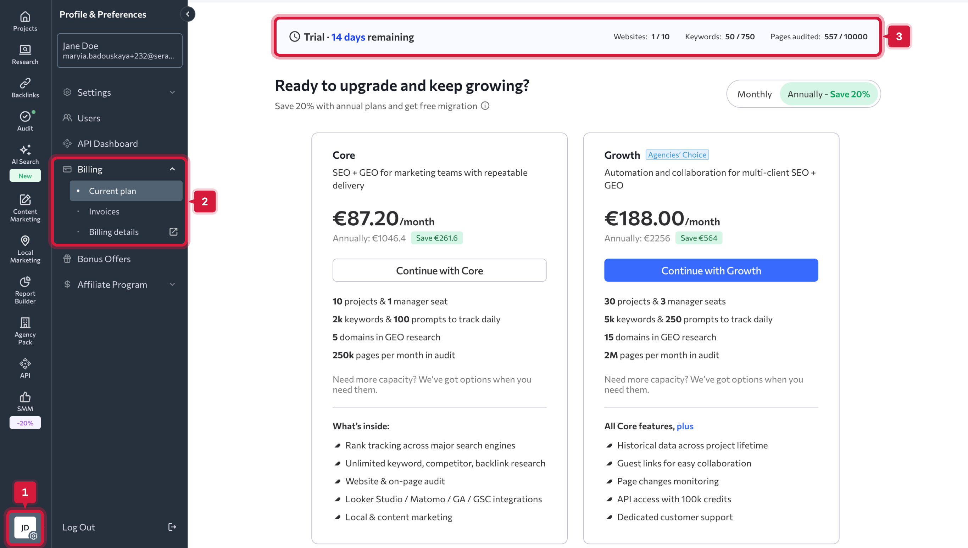Click Continue with Growth button
The height and width of the screenshot is (548, 968).
(x=711, y=270)
